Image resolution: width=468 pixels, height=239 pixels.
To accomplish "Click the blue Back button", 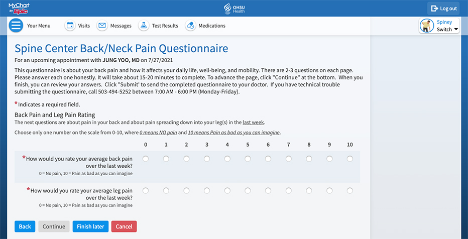I will click(x=25, y=226).
